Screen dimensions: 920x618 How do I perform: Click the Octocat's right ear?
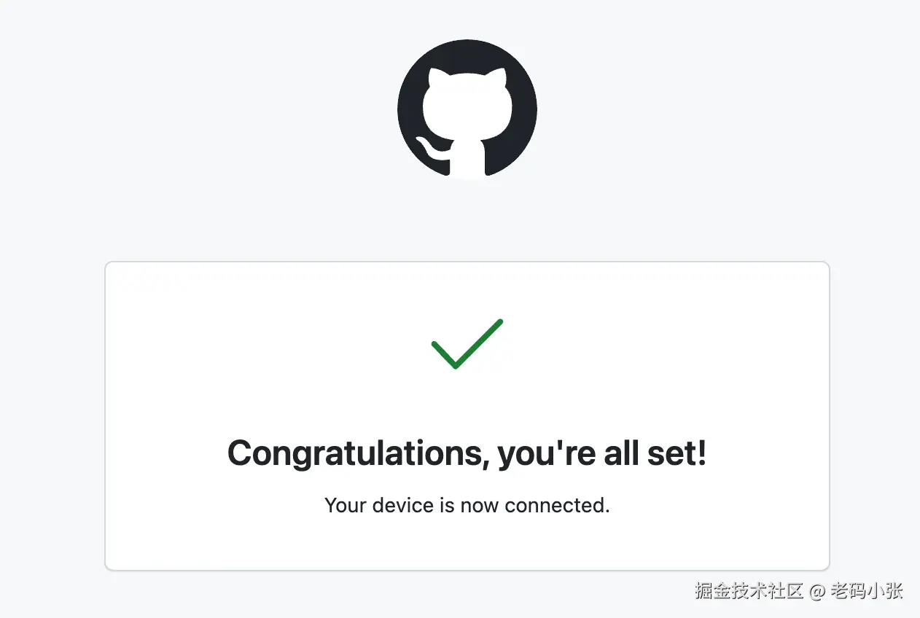click(x=499, y=78)
